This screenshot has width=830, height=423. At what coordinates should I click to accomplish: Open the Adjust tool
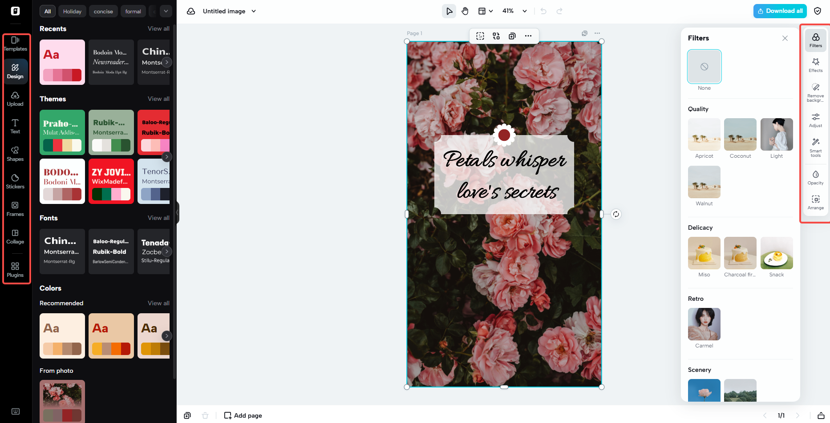click(815, 120)
